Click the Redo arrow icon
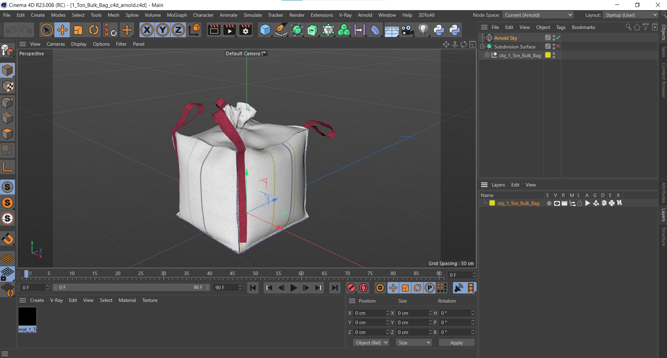667x358 pixels. (26, 30)
